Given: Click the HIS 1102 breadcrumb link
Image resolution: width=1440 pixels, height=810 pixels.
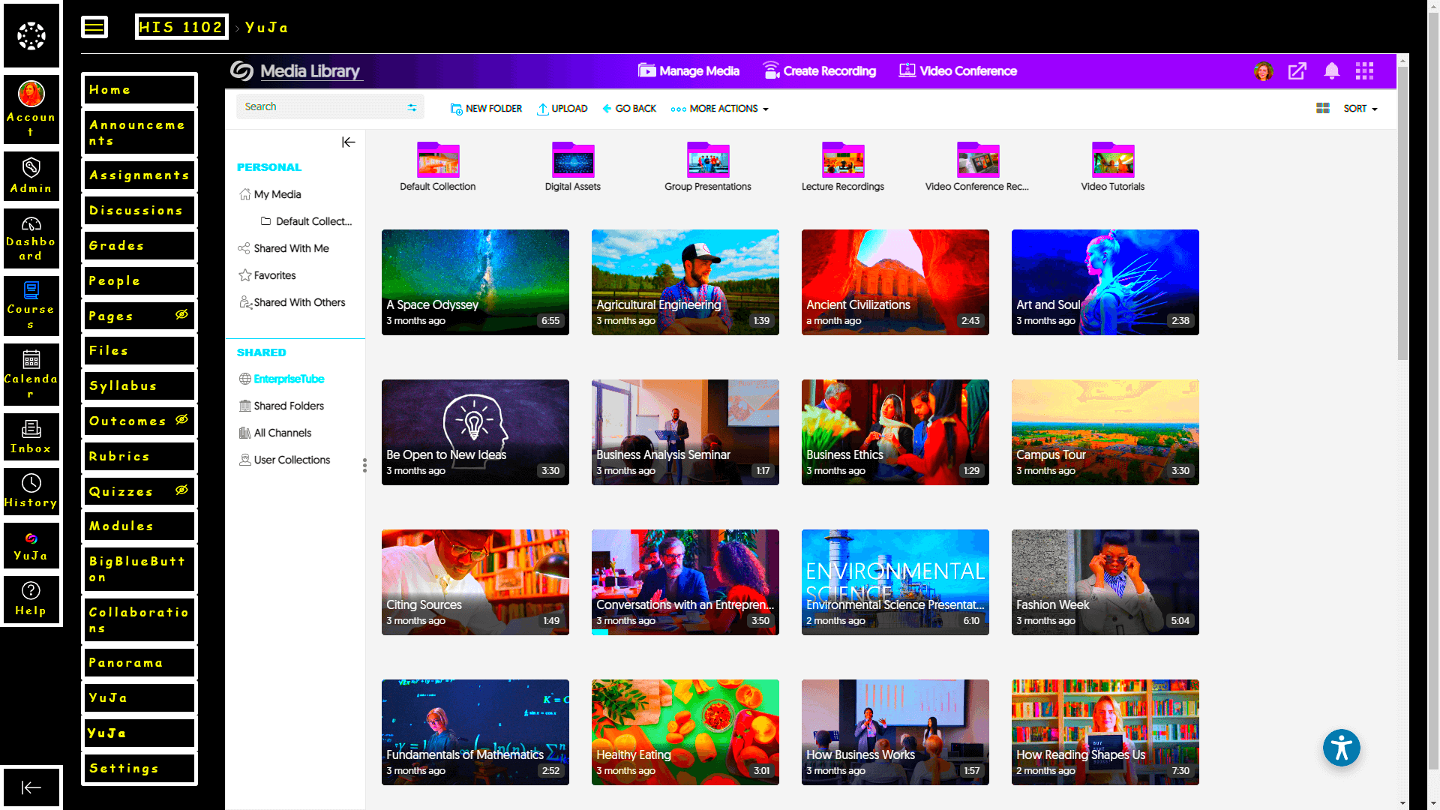Looking at the screenshot, I should click(x=181, y=27).
